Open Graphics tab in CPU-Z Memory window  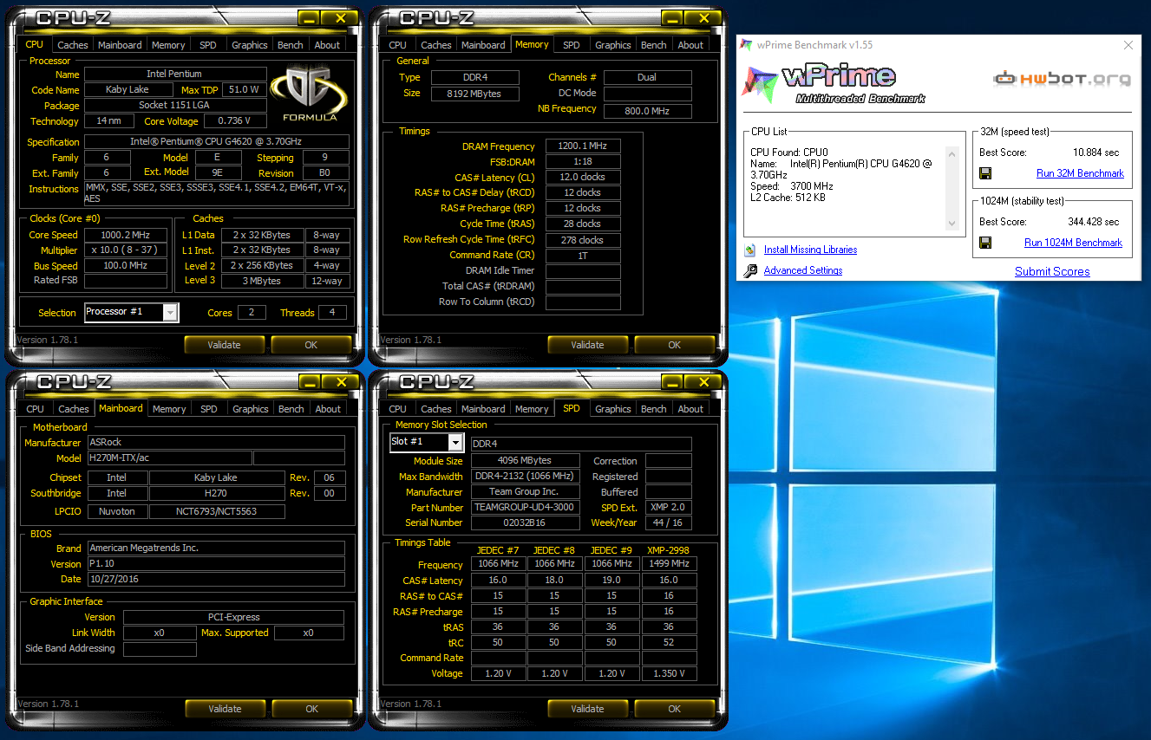pos(613,45)
